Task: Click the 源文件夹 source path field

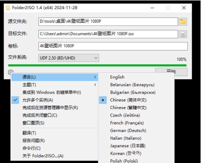Action: pos(108,21)
